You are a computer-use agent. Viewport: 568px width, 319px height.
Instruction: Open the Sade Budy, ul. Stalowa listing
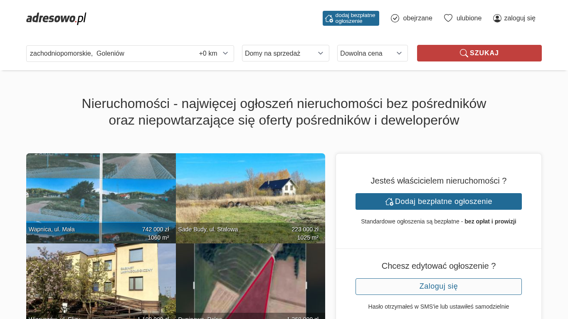250,198
